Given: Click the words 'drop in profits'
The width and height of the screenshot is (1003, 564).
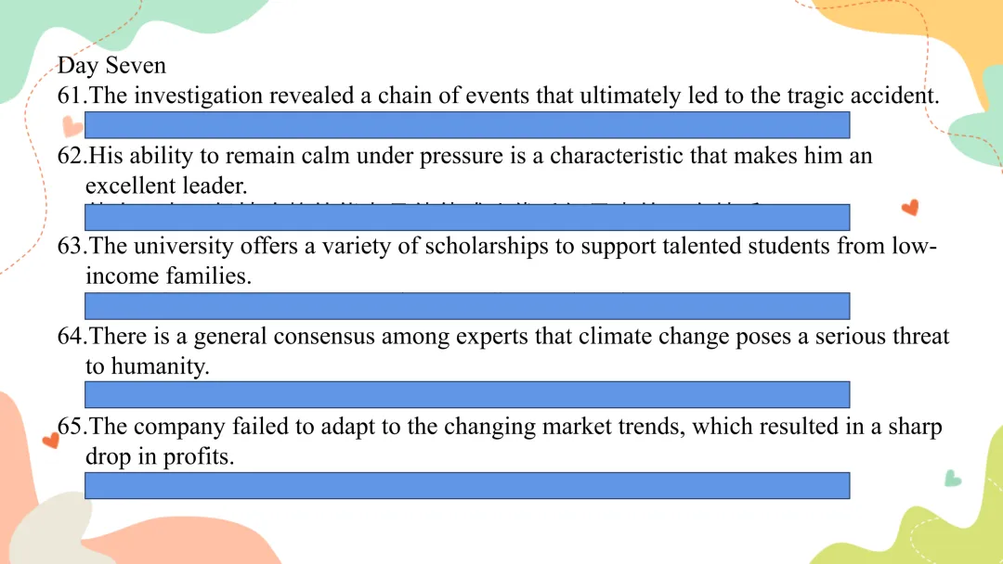Looking at the screenshot, I should [x=160, y=457].
